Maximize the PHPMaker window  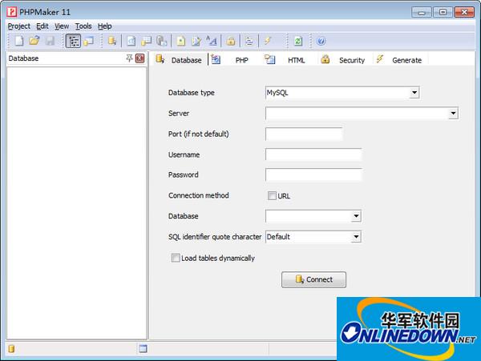point(443,13)
